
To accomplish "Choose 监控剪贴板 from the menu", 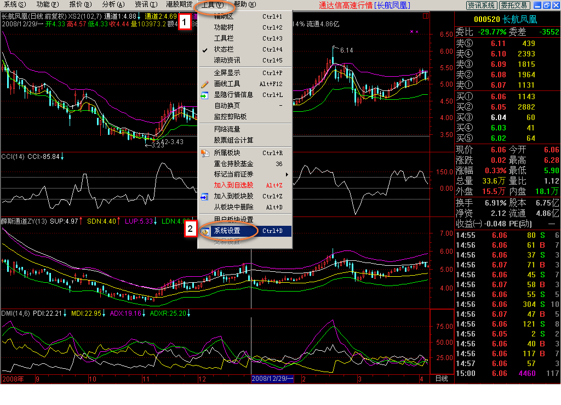I will tap(245, 117).
